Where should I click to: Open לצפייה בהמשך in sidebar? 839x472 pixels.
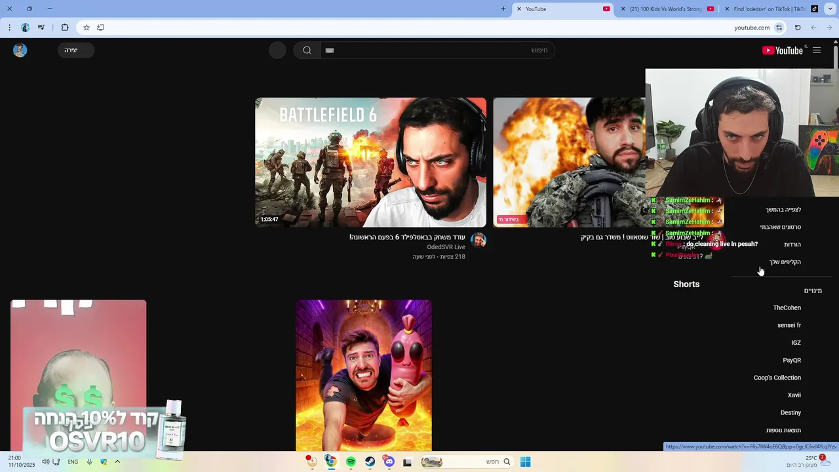(783, 210)
